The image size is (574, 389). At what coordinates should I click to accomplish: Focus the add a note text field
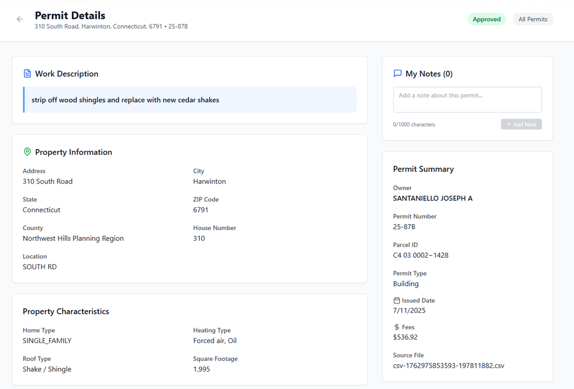tap(467, 100)
